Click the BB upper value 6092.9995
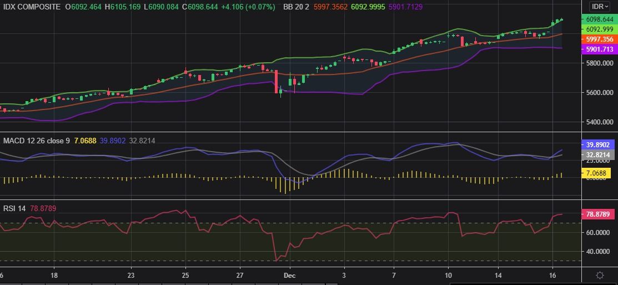 (x=368, y=7)
